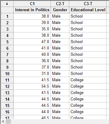Screen dimensions: 109x124
Task: Click the Educational Level column name cell
Action: coord(88,10)
